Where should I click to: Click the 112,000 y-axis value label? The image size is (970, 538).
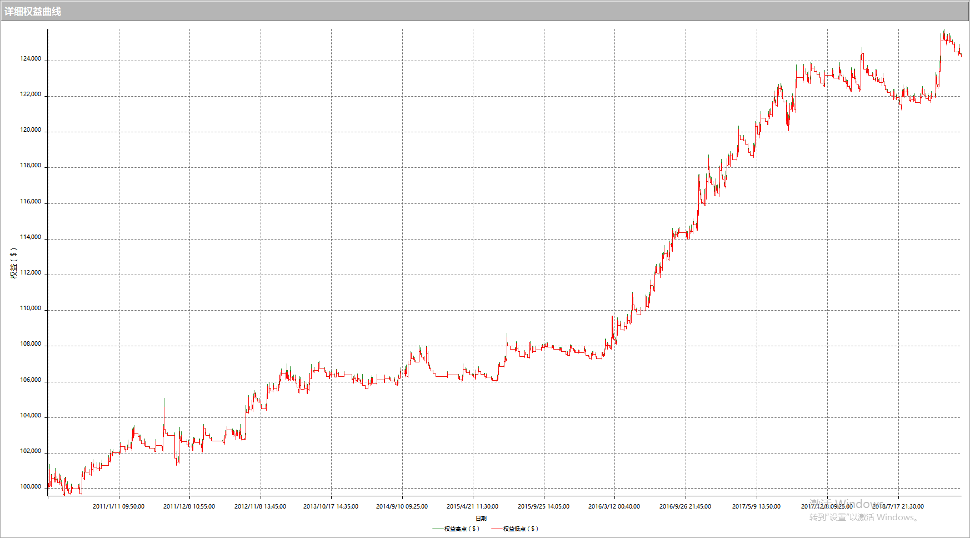click(31, 272)
